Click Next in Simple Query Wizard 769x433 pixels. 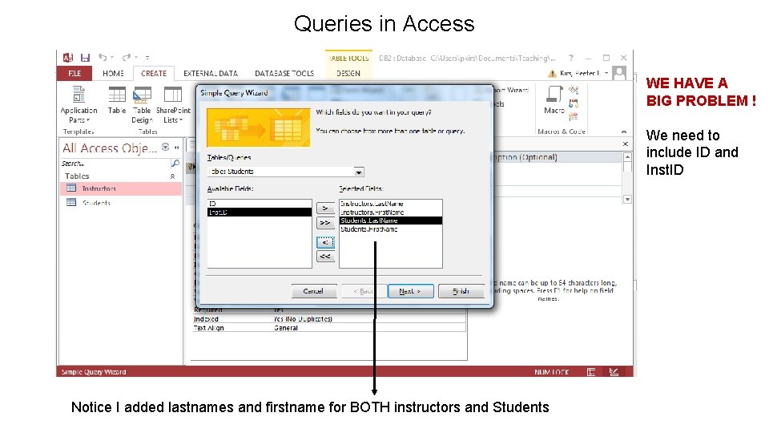[x=410, y=291]
